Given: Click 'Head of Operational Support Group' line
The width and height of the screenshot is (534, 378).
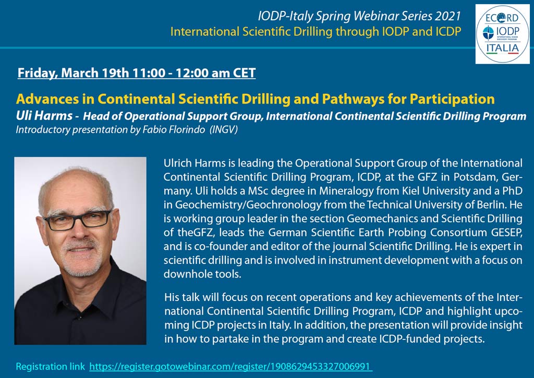Looking at the screenshot, I should tap(305, 116).
